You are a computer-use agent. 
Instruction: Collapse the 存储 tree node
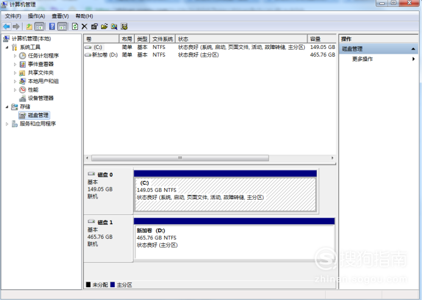7,107
